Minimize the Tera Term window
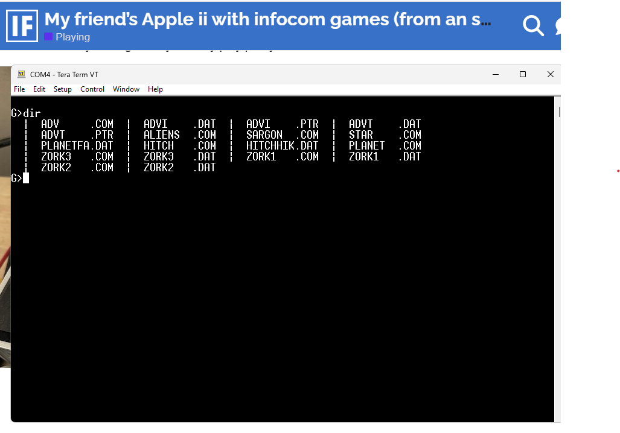This screenshot has width=620, height=433. click(x=496, y=74)
